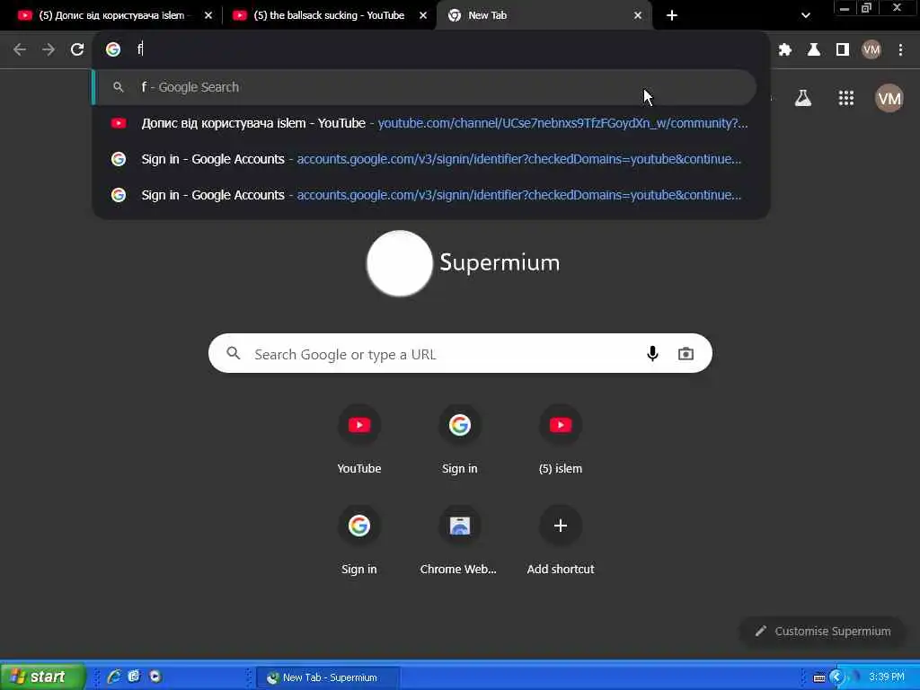Open the Windows start button
This screenshot has height=690, width=920.
tap(42, 677)
